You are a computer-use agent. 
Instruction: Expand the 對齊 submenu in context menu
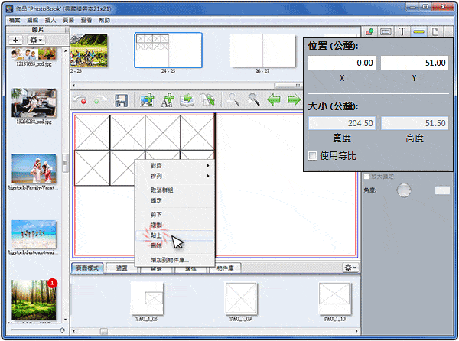174,165
